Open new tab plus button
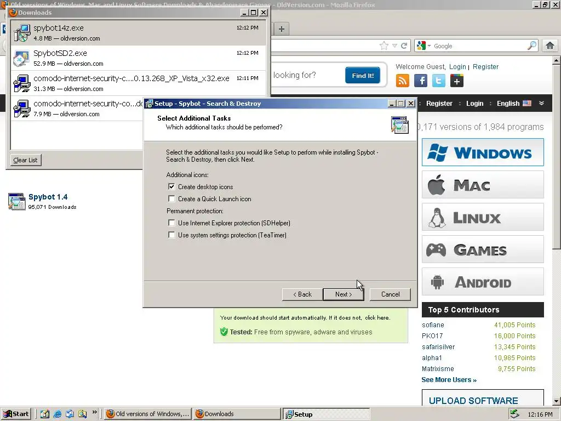The height and width of the screenshot is (421, 561). [282, 29]
